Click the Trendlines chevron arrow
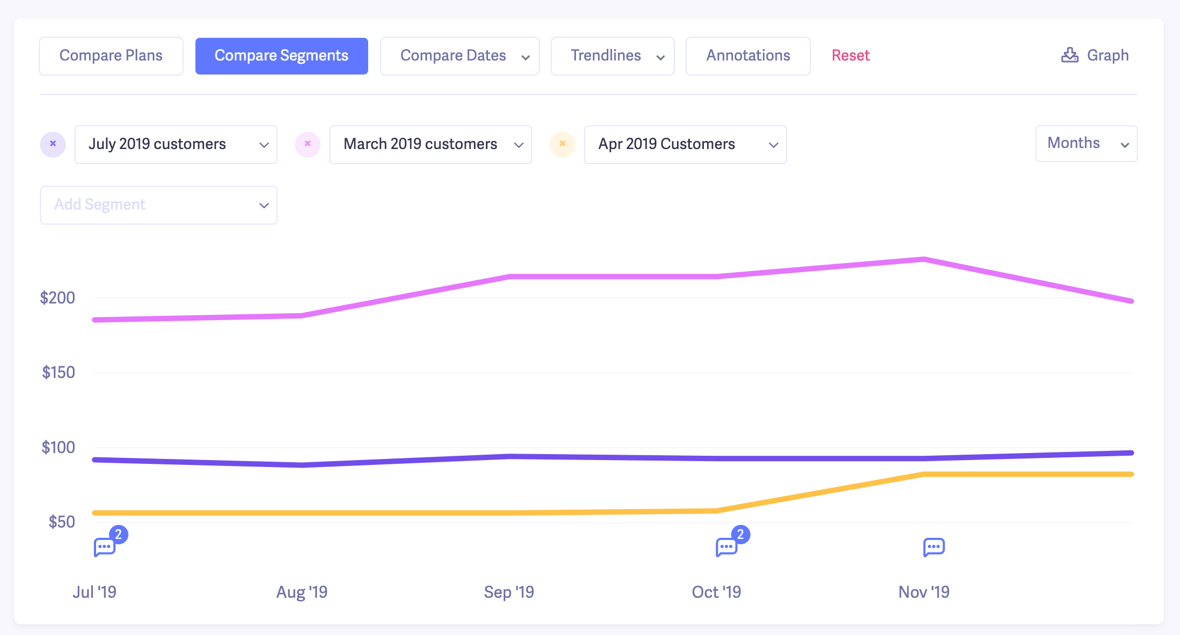The image size is (1180, 635). pyautogui.click(x=660, y=57)
